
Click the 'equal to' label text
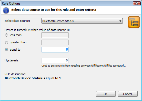pos(15,50)
